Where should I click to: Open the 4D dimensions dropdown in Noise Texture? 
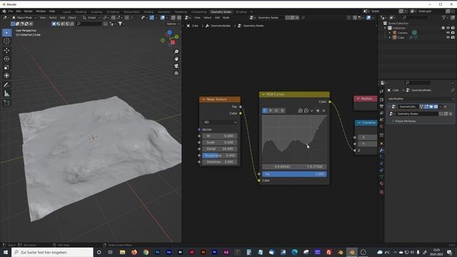pyautogui.click(x=220, y=122)
